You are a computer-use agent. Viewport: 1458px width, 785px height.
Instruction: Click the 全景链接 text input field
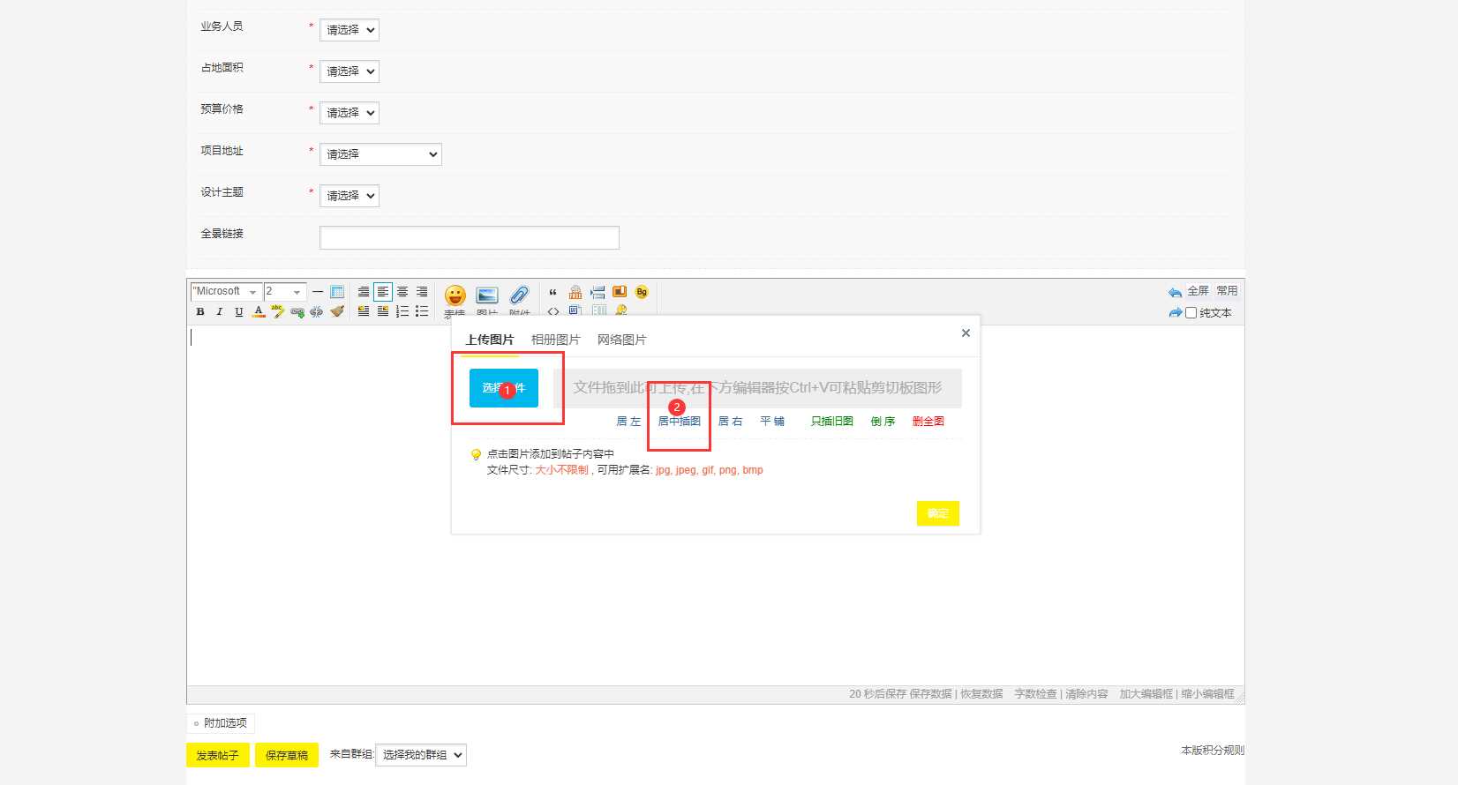(x=470, y=237)
